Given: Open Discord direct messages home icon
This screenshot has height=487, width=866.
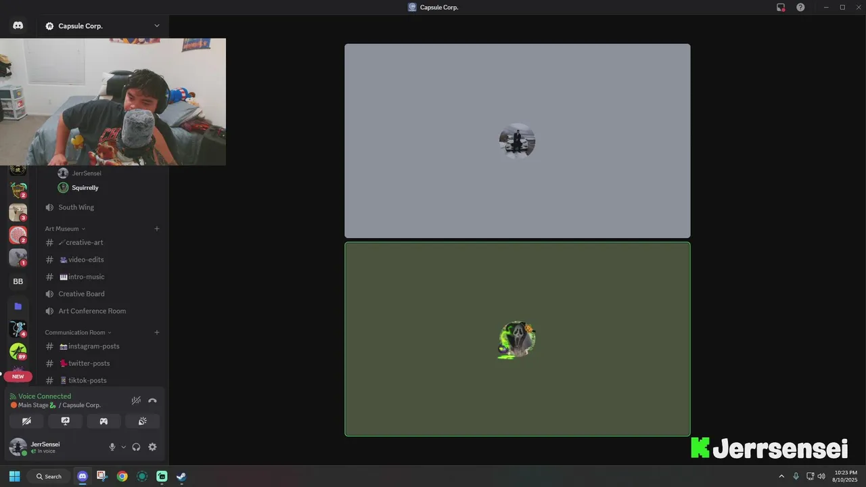Looking at the screenshot, I should click(x=18, y=26).
